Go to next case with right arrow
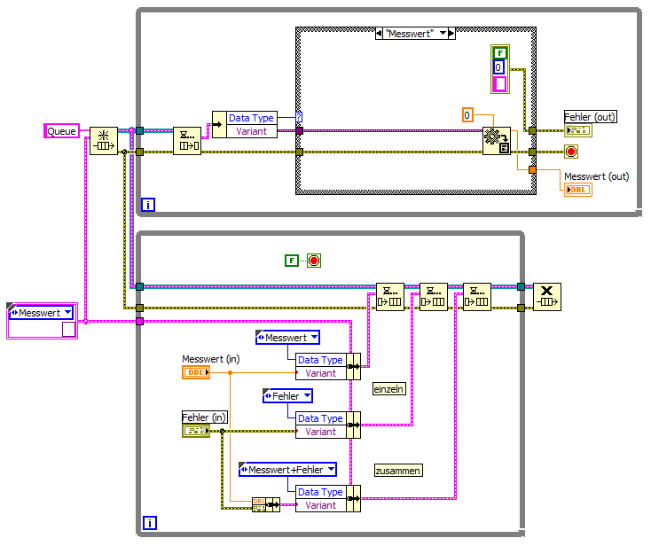Viewport: 651px width, 546px height. point(451,33)
